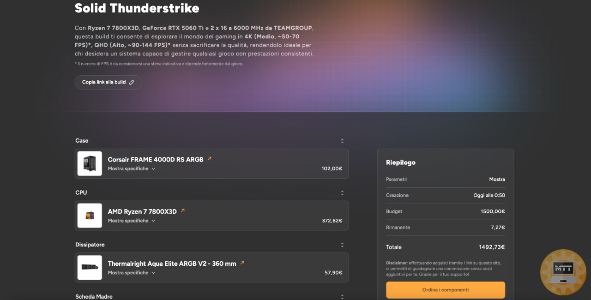591x300 pixels.
Task: Copy the build link with Copia link button
Action: [108, 82]
